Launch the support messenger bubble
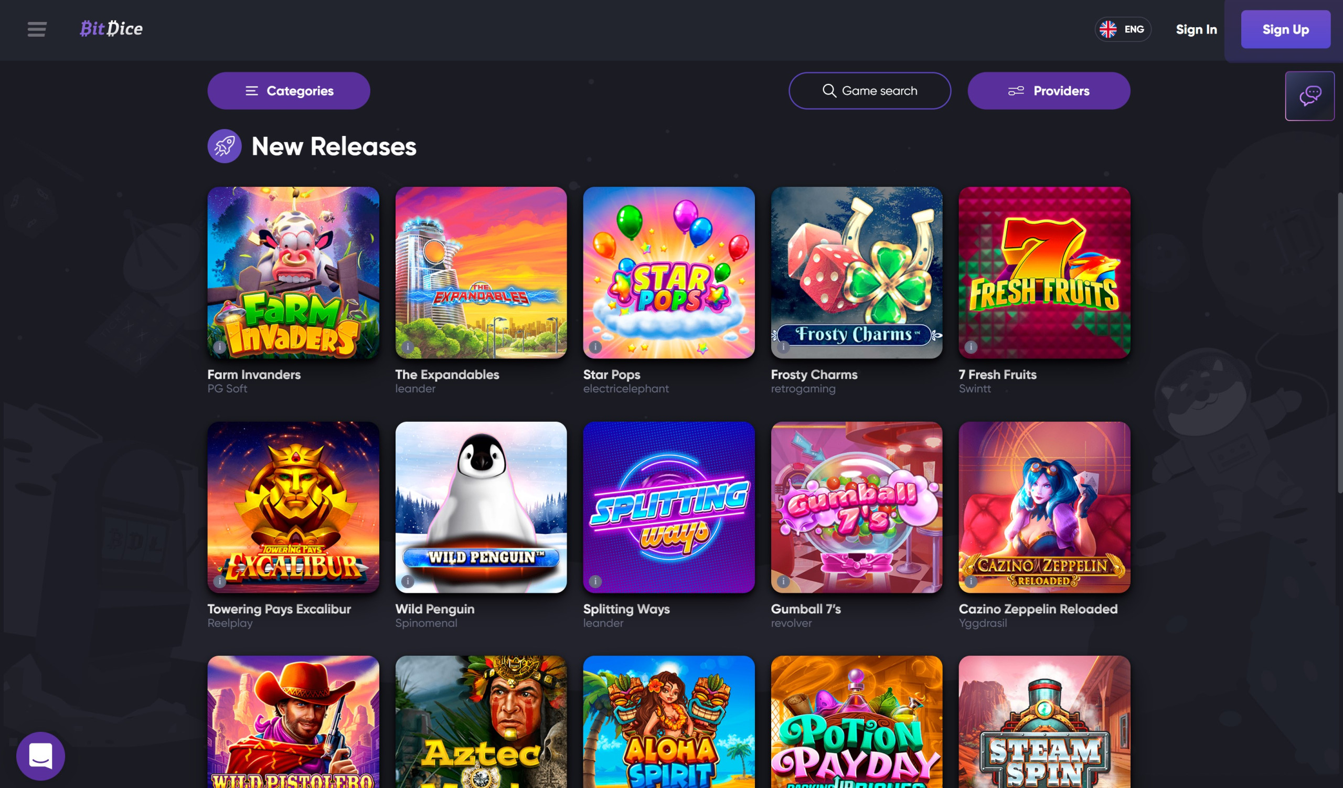This screenshot has width=1343, height=788. pos(40,755)
